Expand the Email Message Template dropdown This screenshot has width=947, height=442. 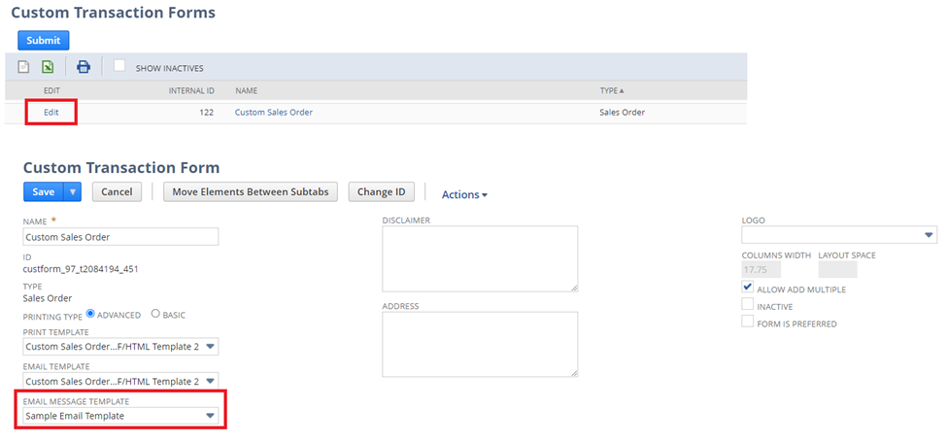[120, 416]
